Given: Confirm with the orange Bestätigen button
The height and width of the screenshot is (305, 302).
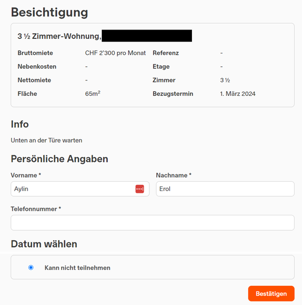Looking at the screenshot, I should tap(271, 294).
